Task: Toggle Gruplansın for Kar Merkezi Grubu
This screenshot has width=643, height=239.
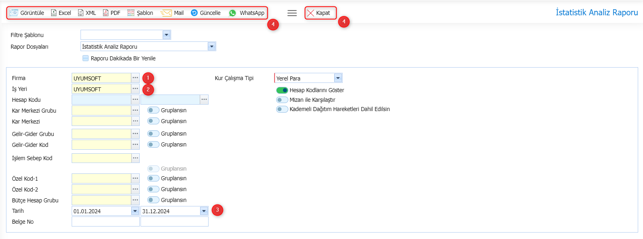Action: pos(153,110)
